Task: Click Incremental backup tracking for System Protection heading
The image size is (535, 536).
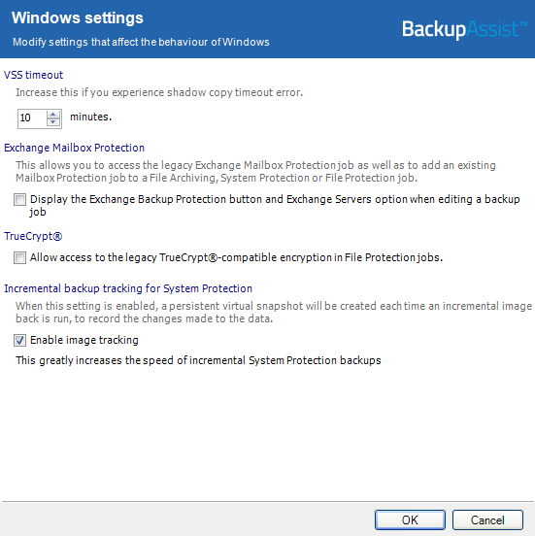Action: [128, 288]
